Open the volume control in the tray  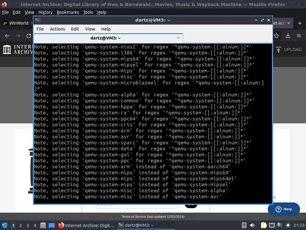coord(252,225)
